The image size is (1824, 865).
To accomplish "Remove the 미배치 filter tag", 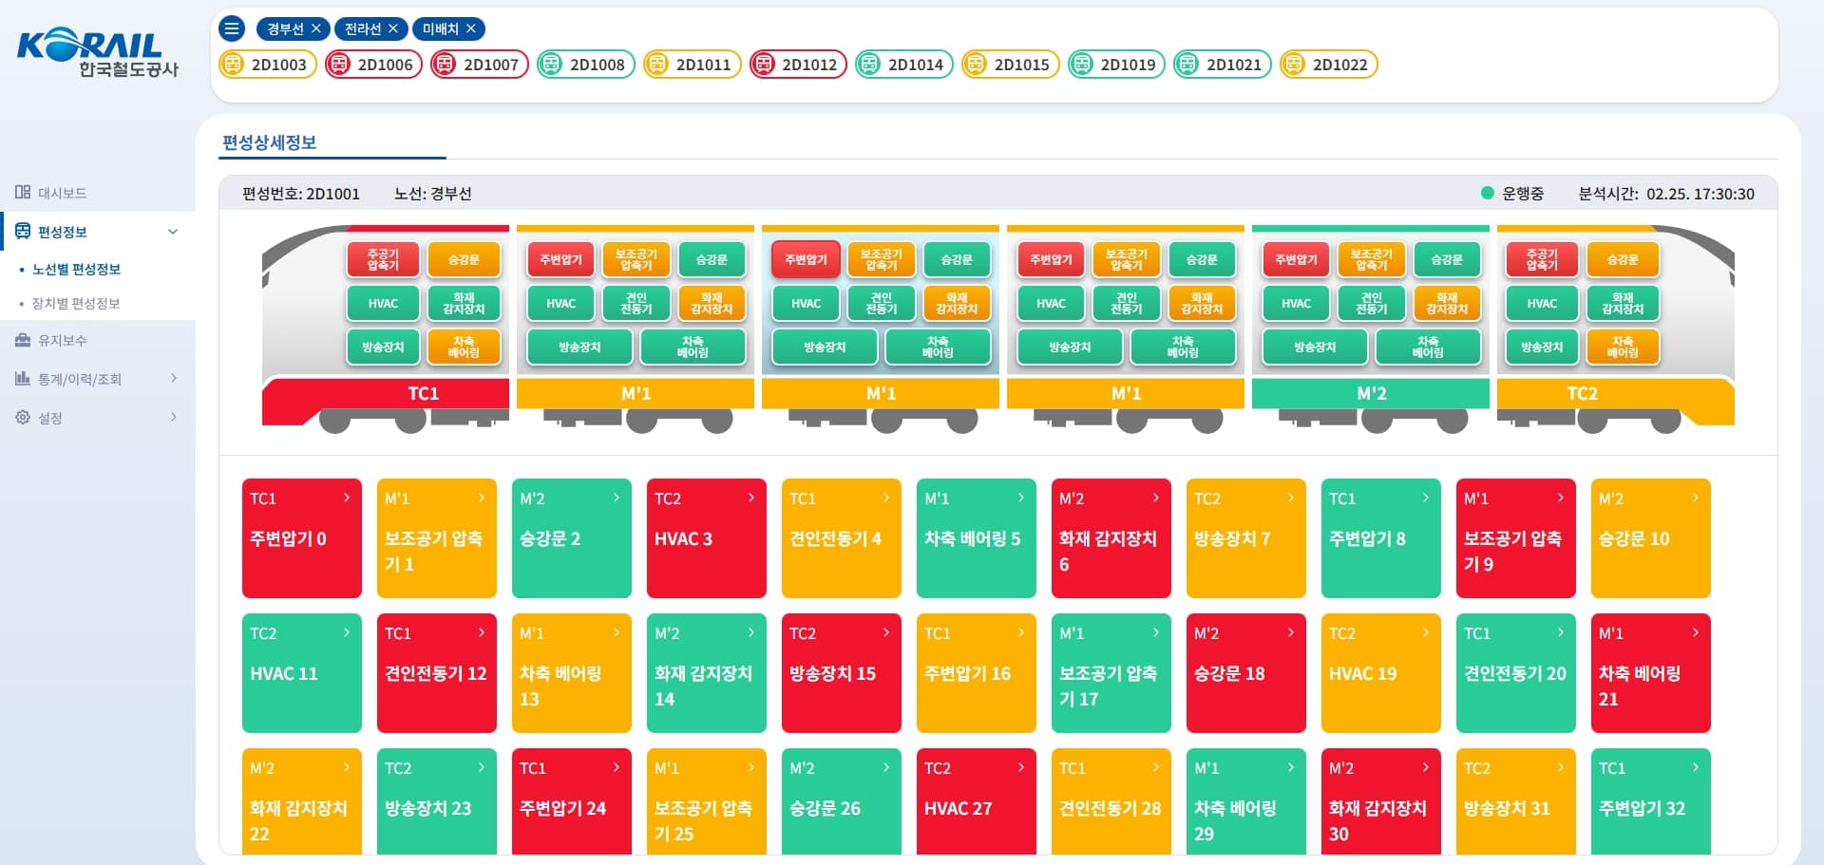I will click(x=471, y=28).
